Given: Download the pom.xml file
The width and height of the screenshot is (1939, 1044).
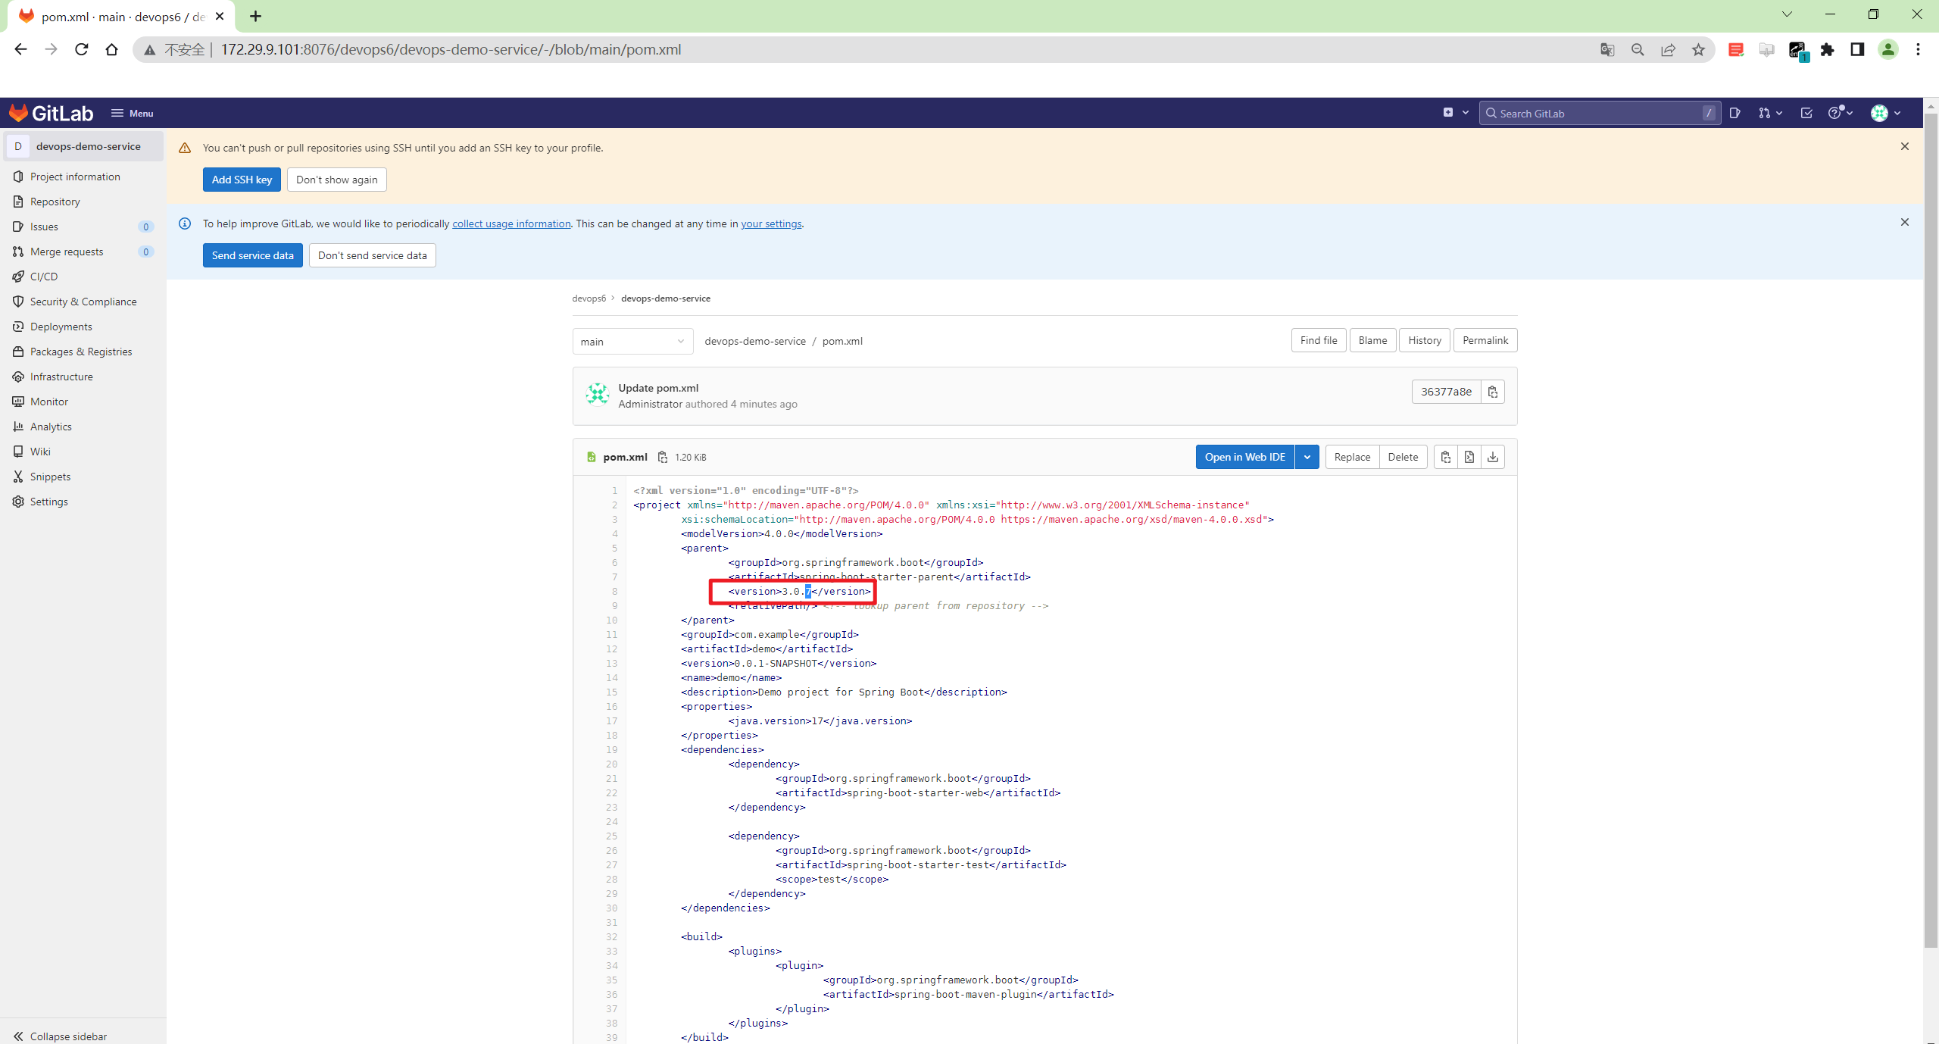Looking at the screenshot, I should click(x=1492, y=457).
